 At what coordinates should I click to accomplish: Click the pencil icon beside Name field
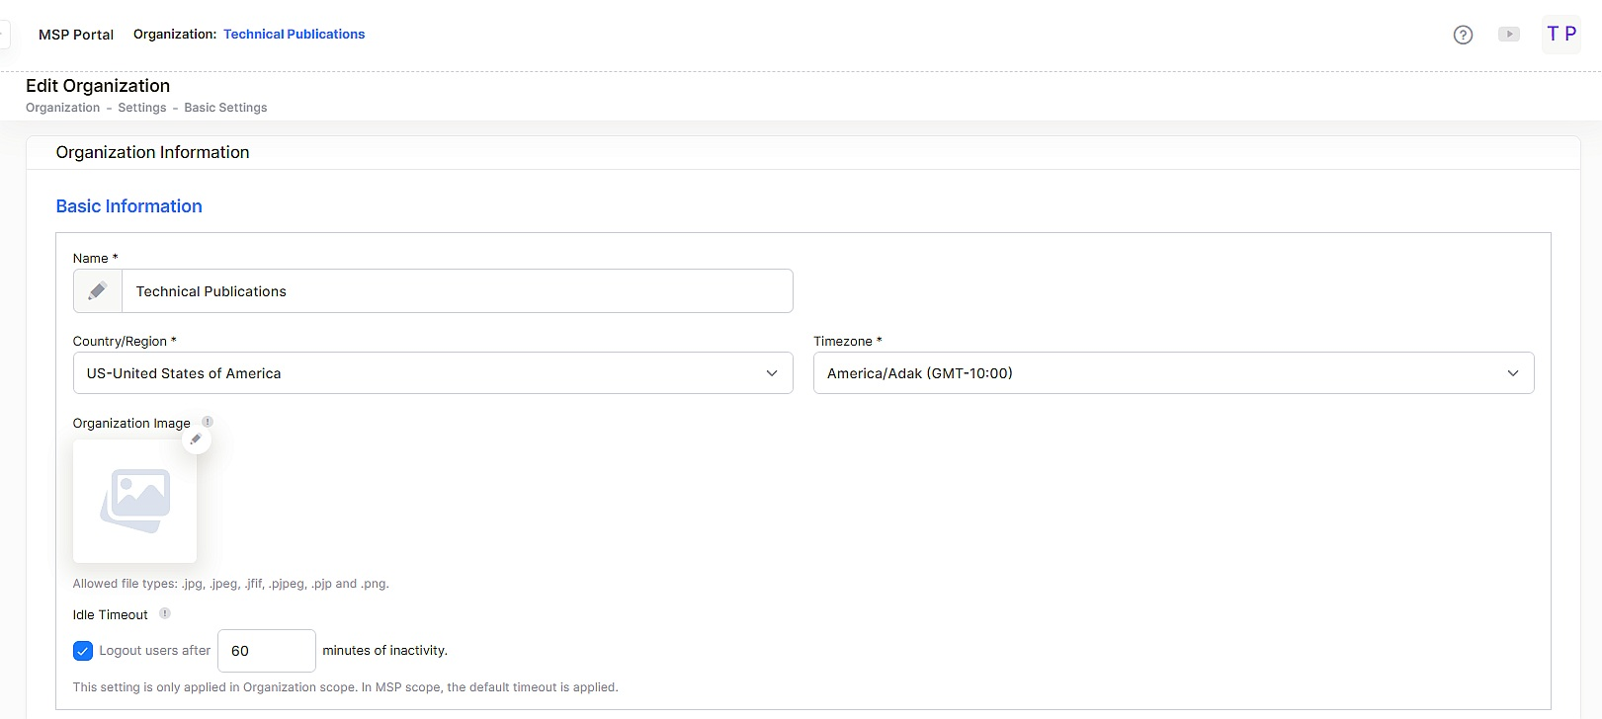tap(98, 291)
